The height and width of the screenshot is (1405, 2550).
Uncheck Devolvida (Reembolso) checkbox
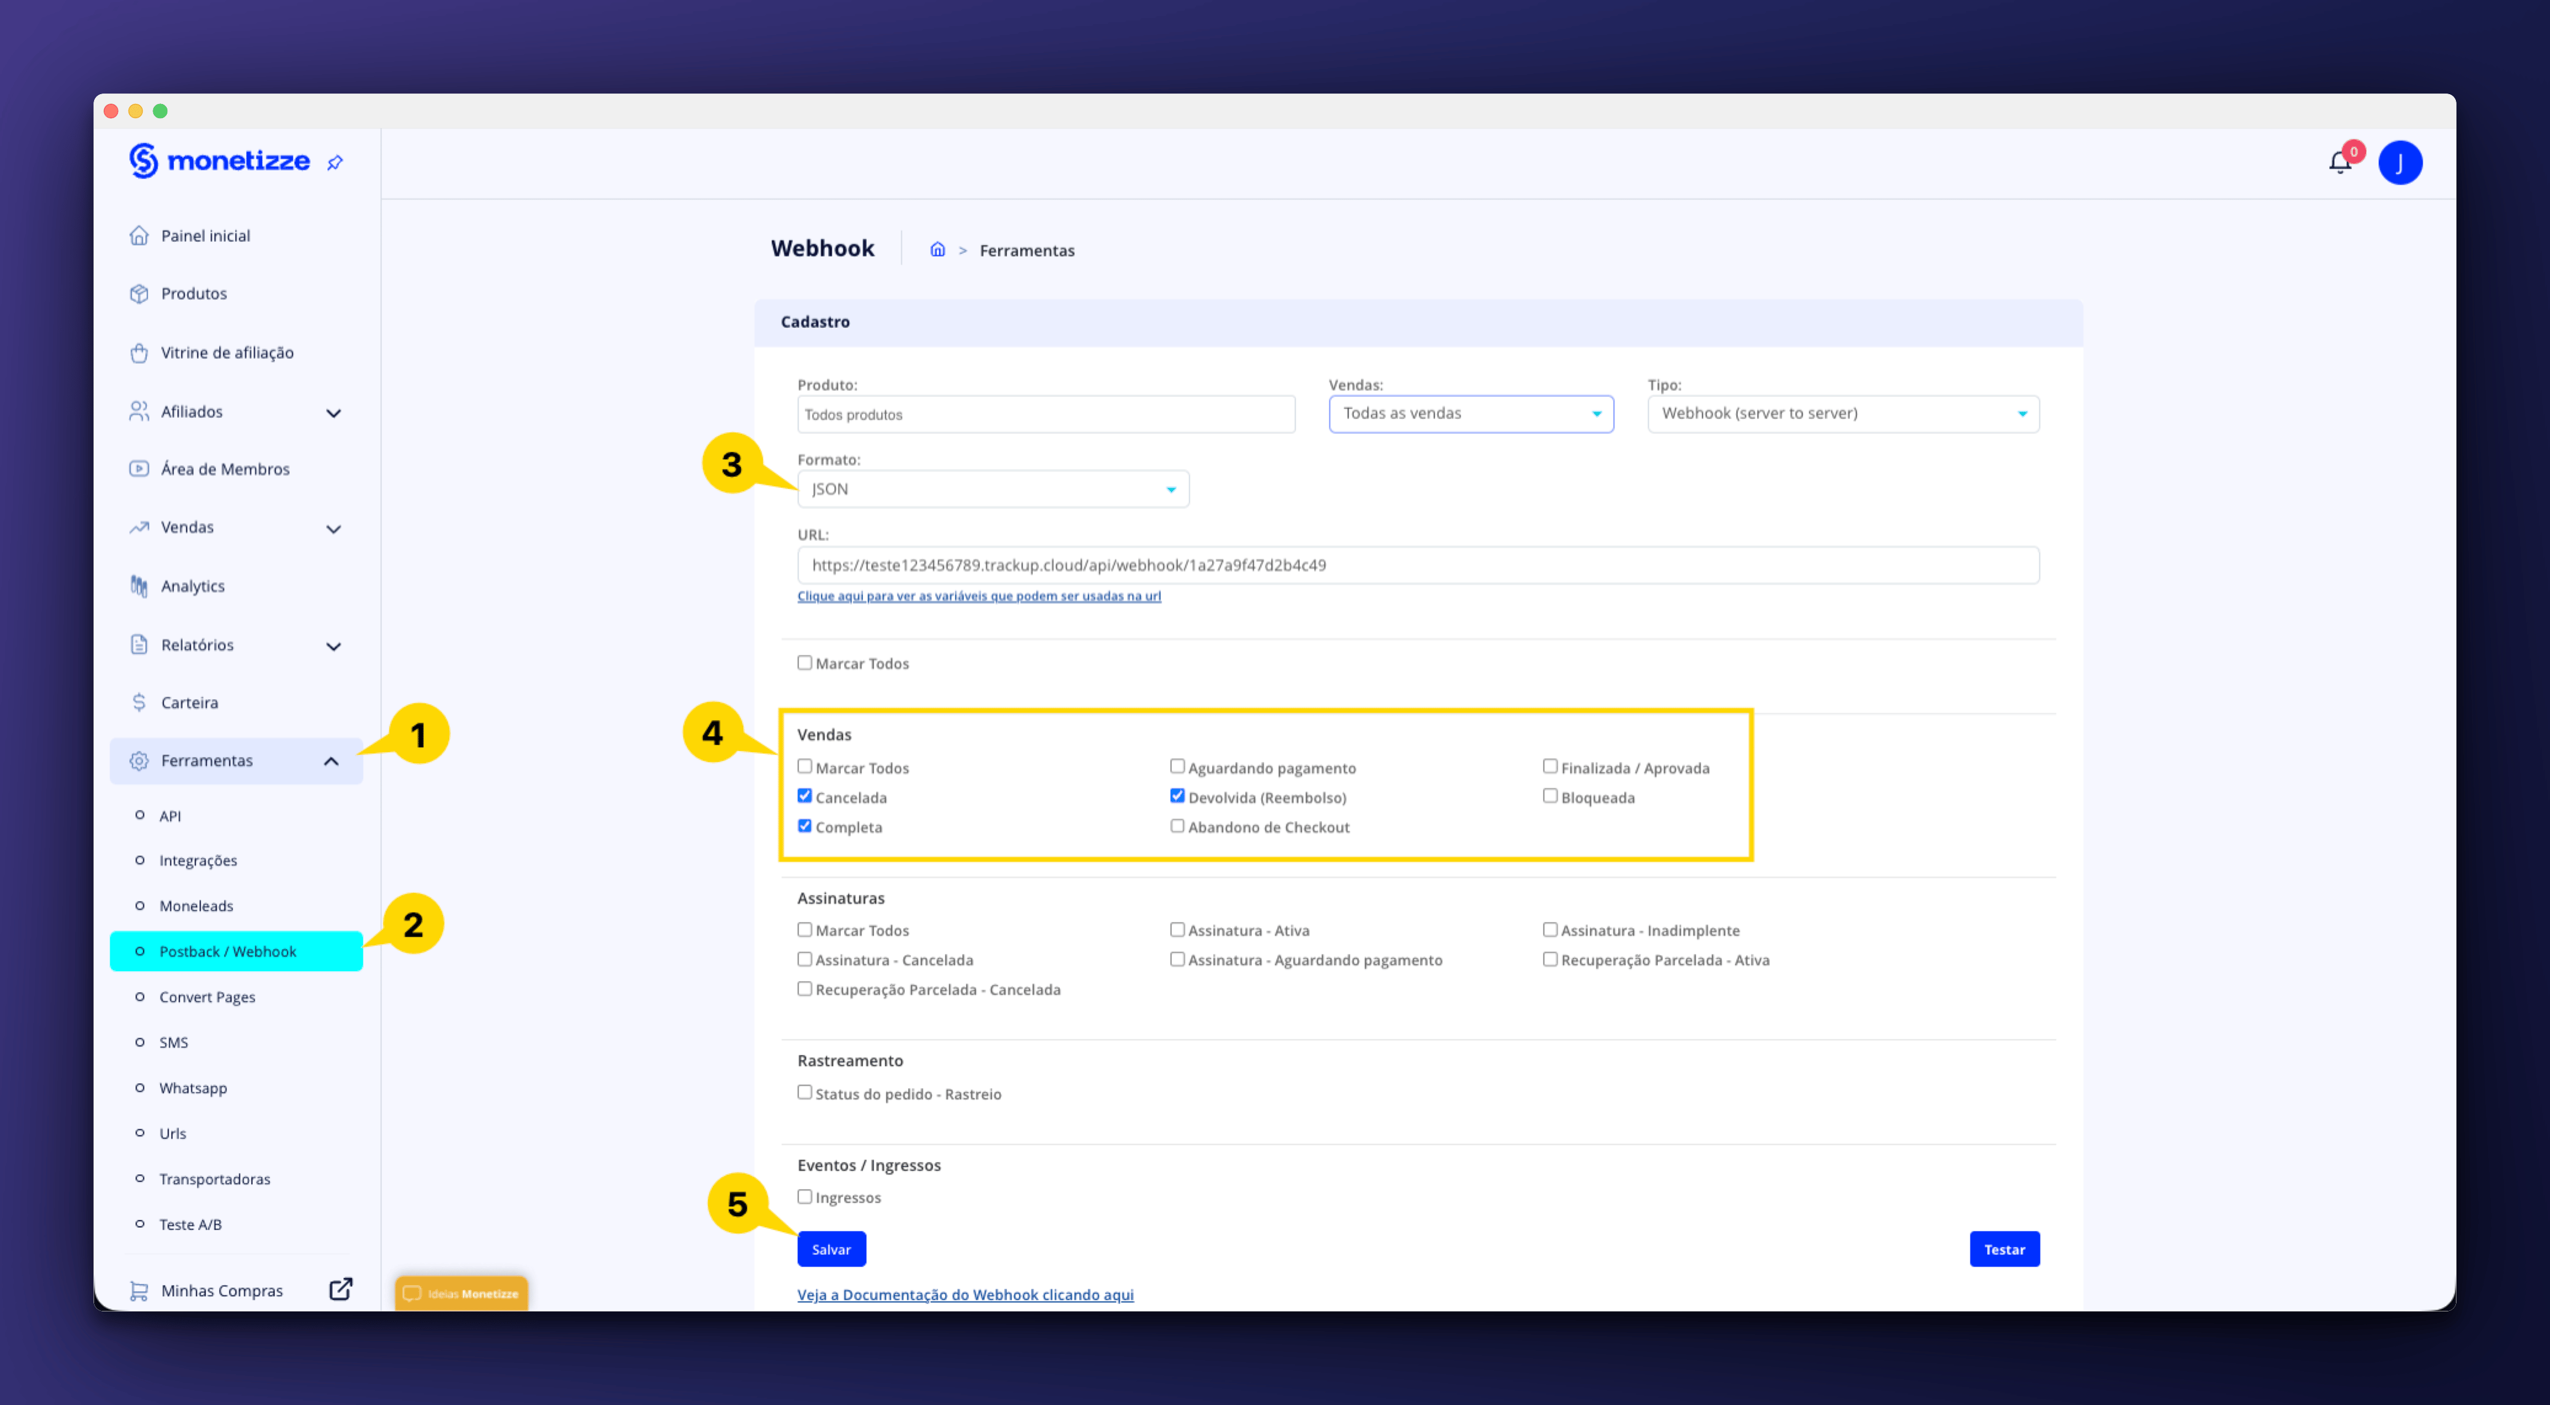point(1177,796)
